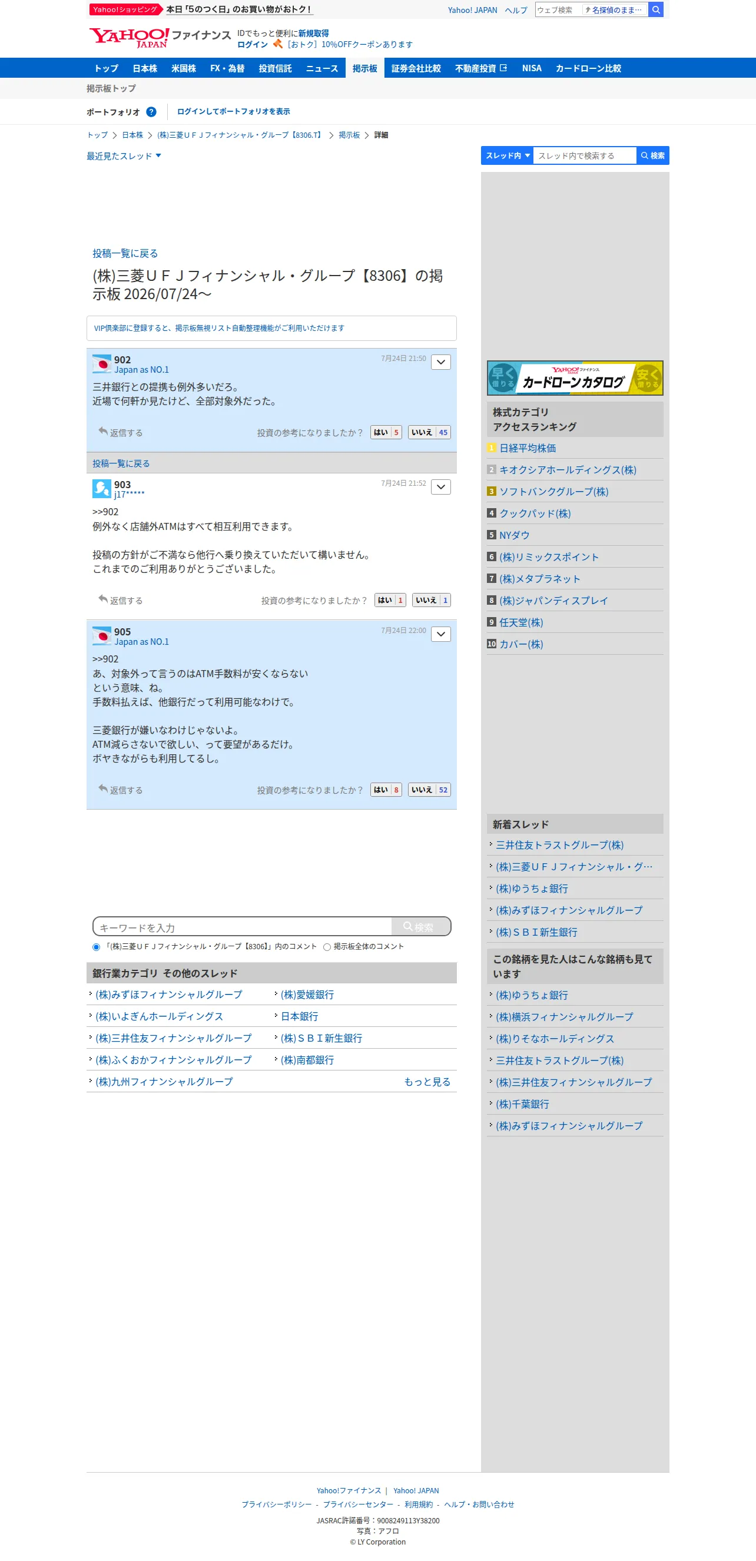Open (株)千葉銀行 related link

pos(522,1105)
